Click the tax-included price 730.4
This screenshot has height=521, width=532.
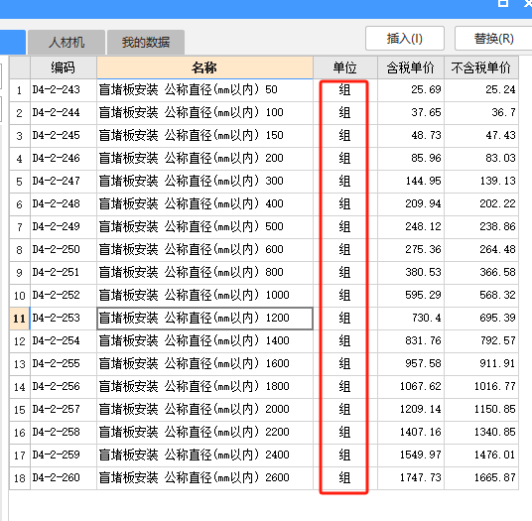click(411, 319)
